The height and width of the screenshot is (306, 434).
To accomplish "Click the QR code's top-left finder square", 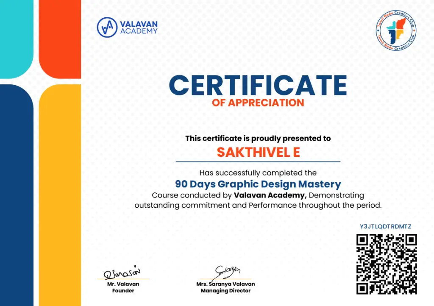I will point(362,239).
